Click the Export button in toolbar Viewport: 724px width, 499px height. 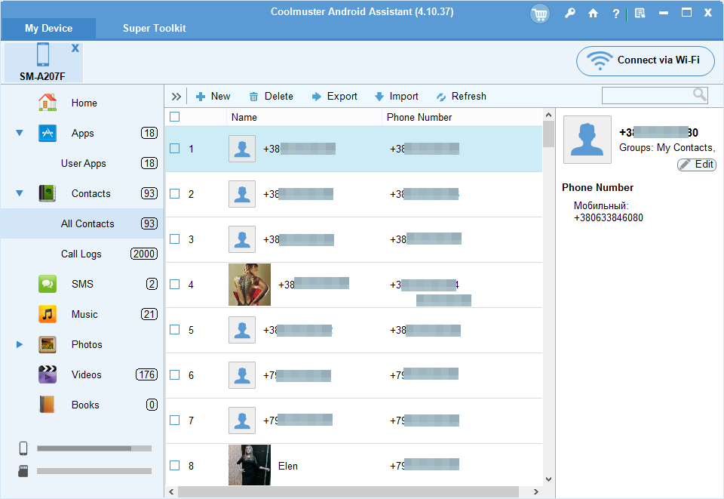334,96
